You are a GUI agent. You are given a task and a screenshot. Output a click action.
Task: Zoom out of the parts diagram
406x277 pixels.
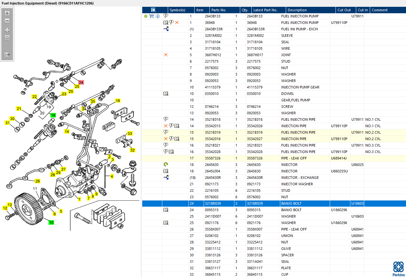(x=7, y=21)
